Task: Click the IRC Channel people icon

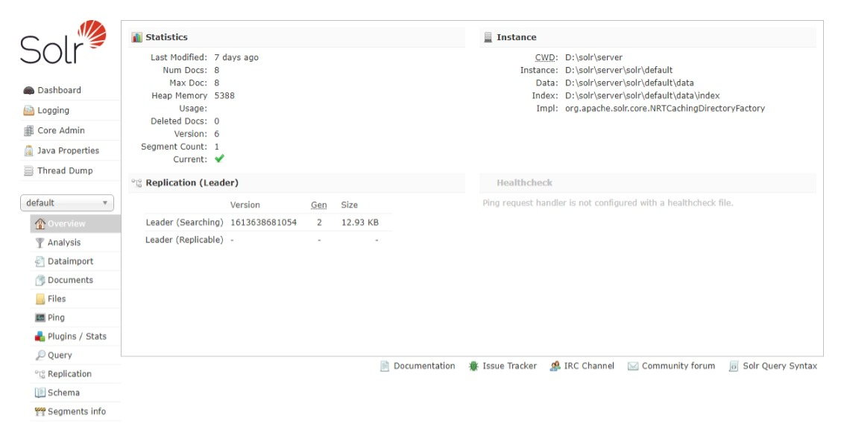Action: [x=555, y=366]
